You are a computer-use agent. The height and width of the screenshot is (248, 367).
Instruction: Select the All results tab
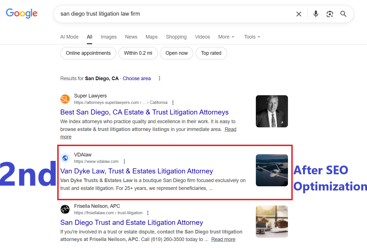pos(89,37)
